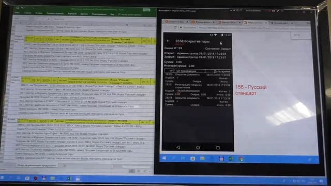331x186 pixels.
Task: Click the Excel Tell me search box
Action: (130, 14)
